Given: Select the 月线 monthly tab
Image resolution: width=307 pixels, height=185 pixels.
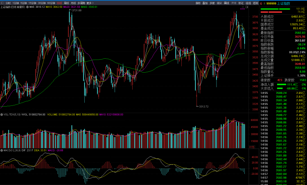Looking at the screenshot, I should tap(73, 3).
